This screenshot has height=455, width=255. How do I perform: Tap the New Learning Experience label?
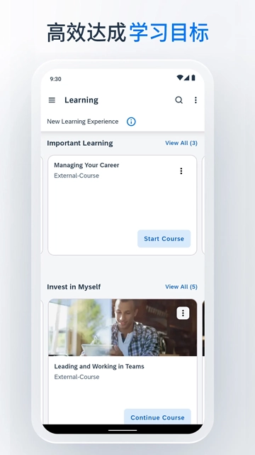83,122
